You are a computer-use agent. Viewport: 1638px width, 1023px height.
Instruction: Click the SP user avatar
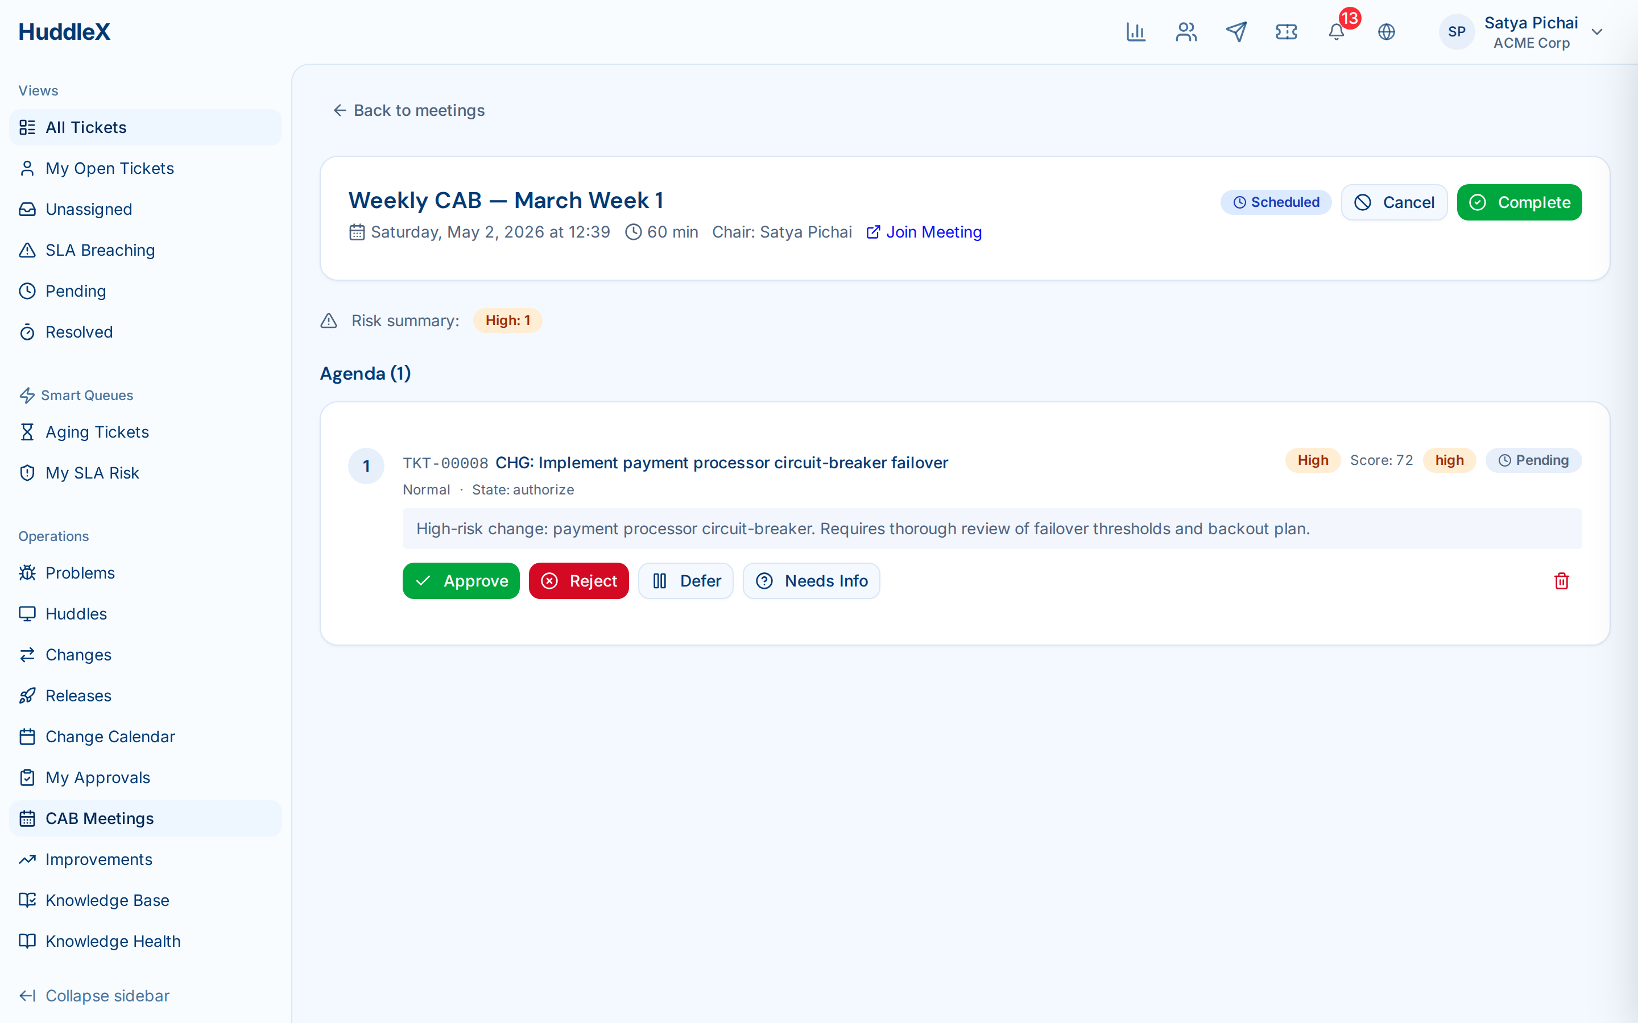pos(1457,32)
